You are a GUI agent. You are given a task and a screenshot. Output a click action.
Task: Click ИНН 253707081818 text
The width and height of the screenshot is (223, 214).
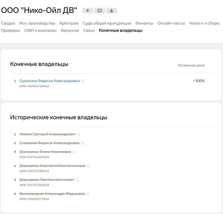pos(34,185)
